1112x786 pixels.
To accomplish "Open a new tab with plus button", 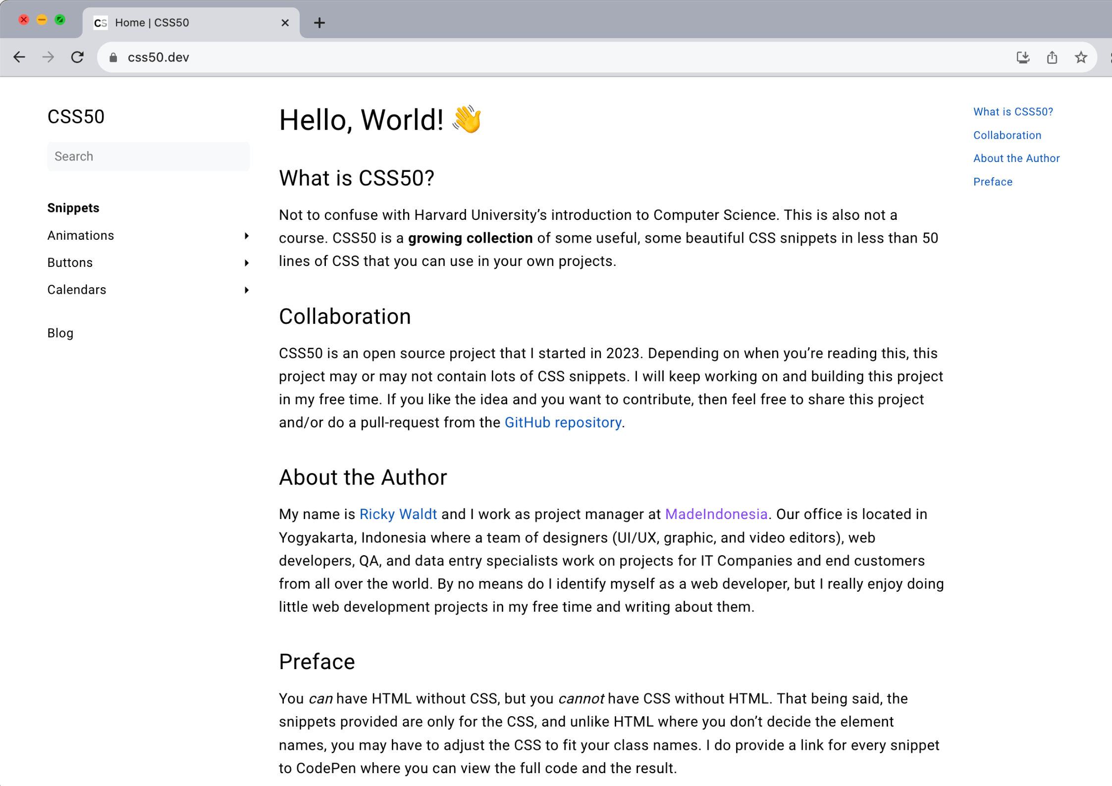I will click(x=319, y=23).
